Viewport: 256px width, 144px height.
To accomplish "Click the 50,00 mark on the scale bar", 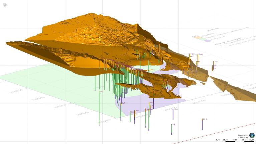I will pos(234,140).
